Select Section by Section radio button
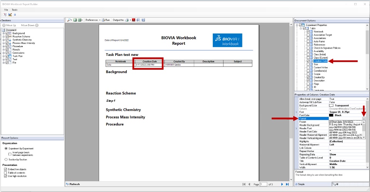Screen dimensions: 370x192 [x=6, y=160]
